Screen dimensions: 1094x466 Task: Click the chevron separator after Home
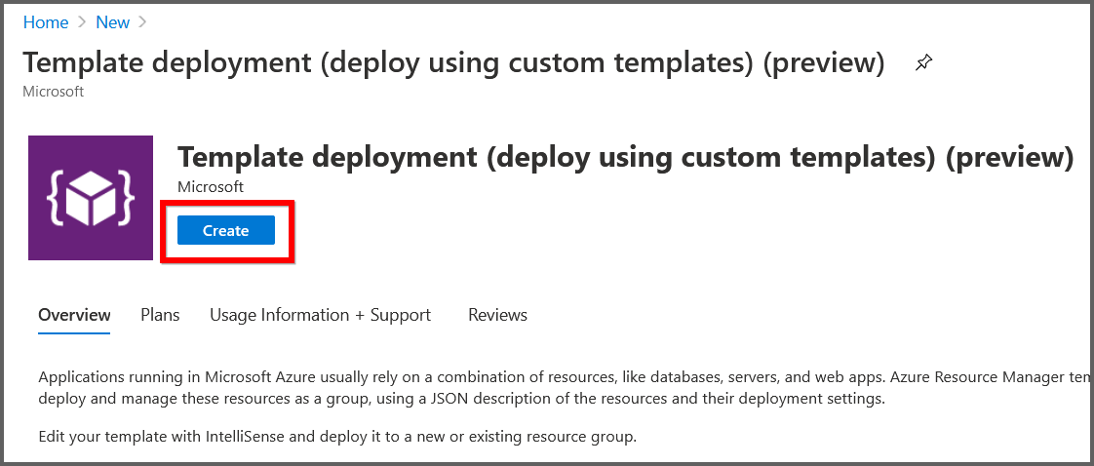point(82,22)
